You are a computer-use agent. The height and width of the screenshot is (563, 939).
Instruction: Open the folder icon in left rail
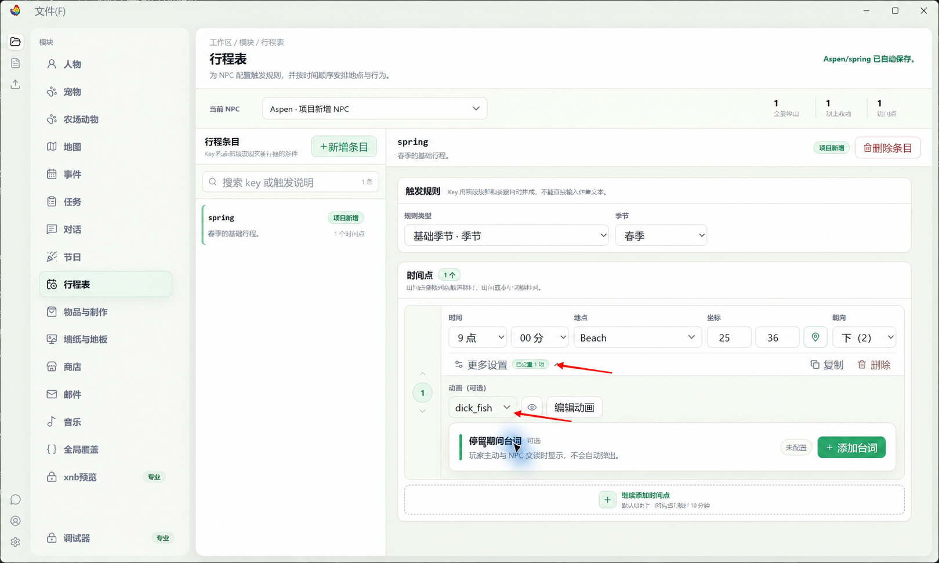16,42
